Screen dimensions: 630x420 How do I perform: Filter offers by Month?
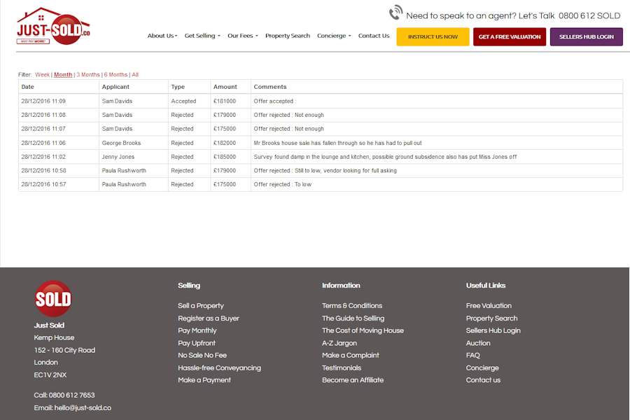[x=63, y=75]
